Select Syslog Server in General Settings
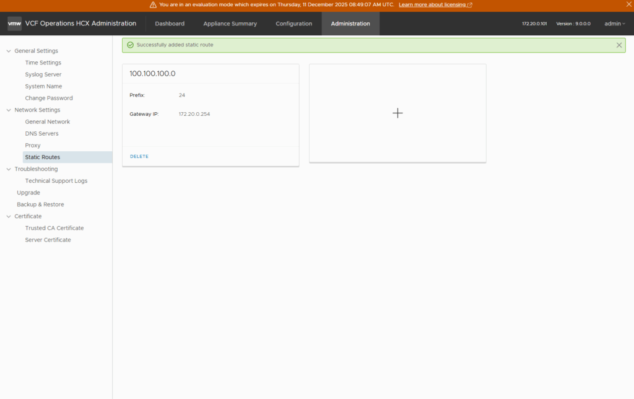Screen dimensions: 634x399 (43, 74)
